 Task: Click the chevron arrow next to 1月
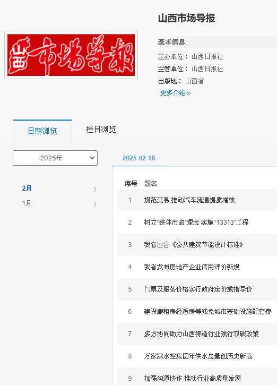(x=95, y=204)
